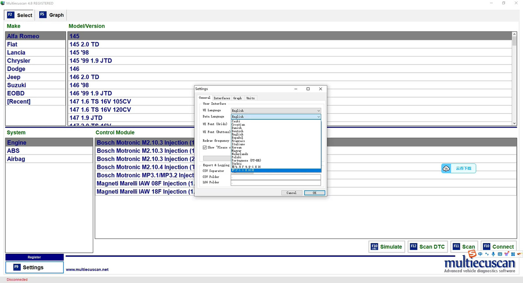Select Lancia in the Make list
The width and height of the screenshot is (523, 283).
[35, 52]
